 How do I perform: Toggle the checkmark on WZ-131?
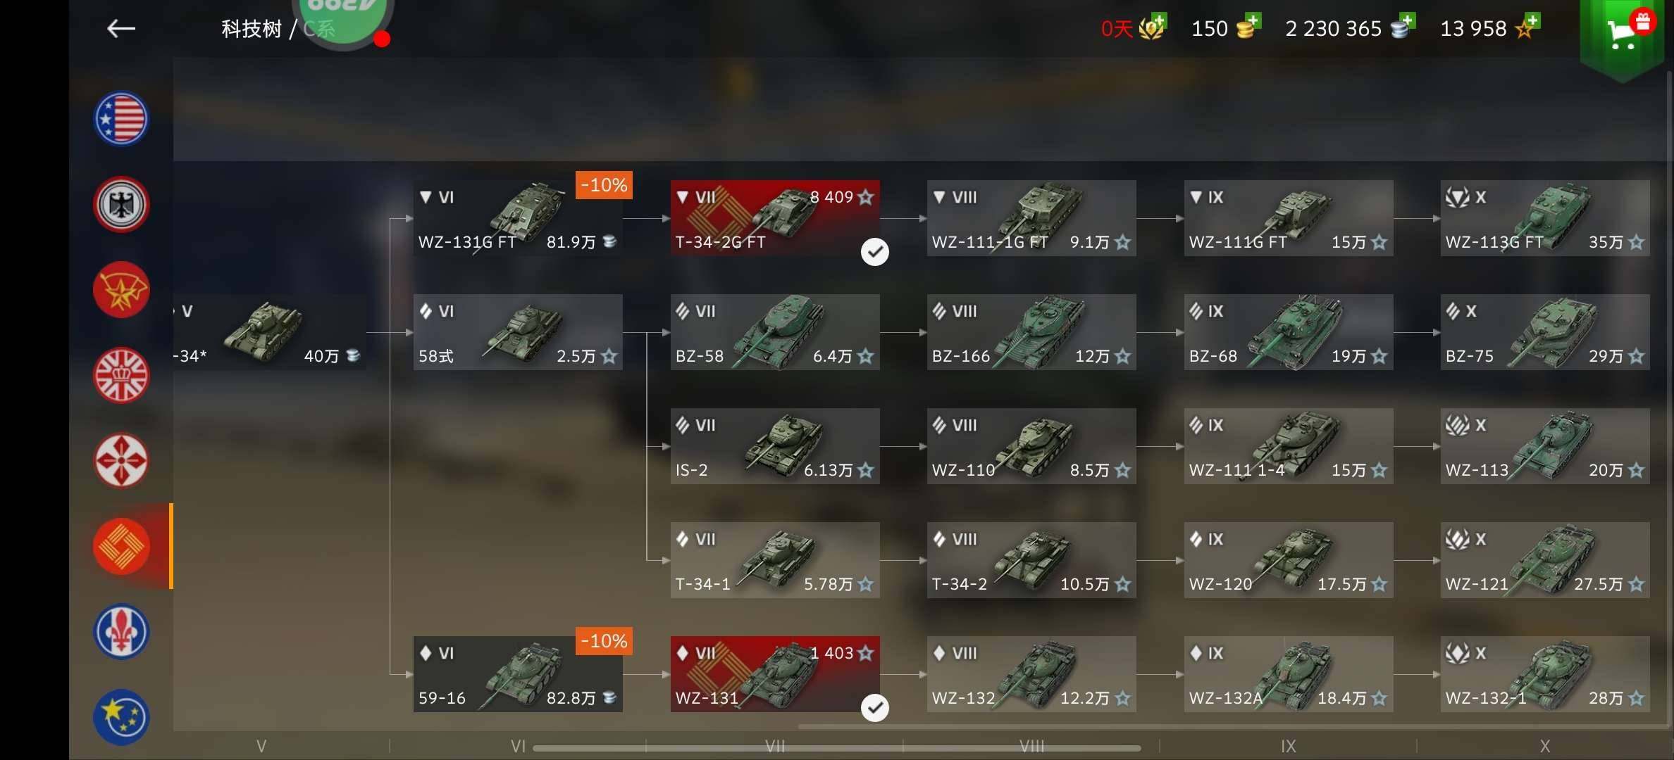(x=874, y=708)
